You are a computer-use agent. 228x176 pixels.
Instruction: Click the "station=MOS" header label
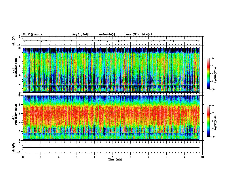point(107,35)
